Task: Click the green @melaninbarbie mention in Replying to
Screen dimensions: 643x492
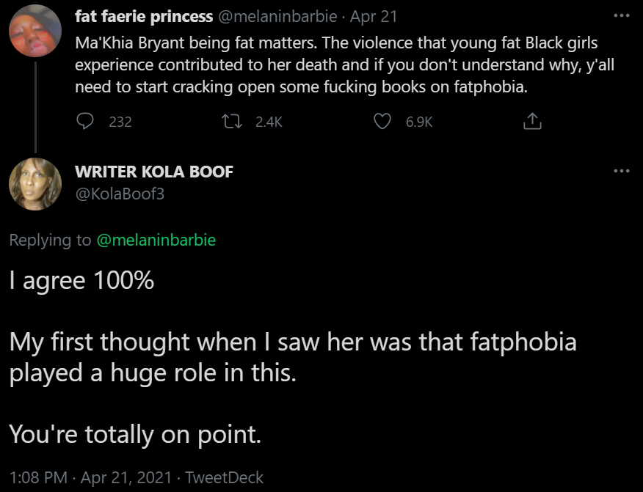Action: pyautogui.click(x=156, y=240)
